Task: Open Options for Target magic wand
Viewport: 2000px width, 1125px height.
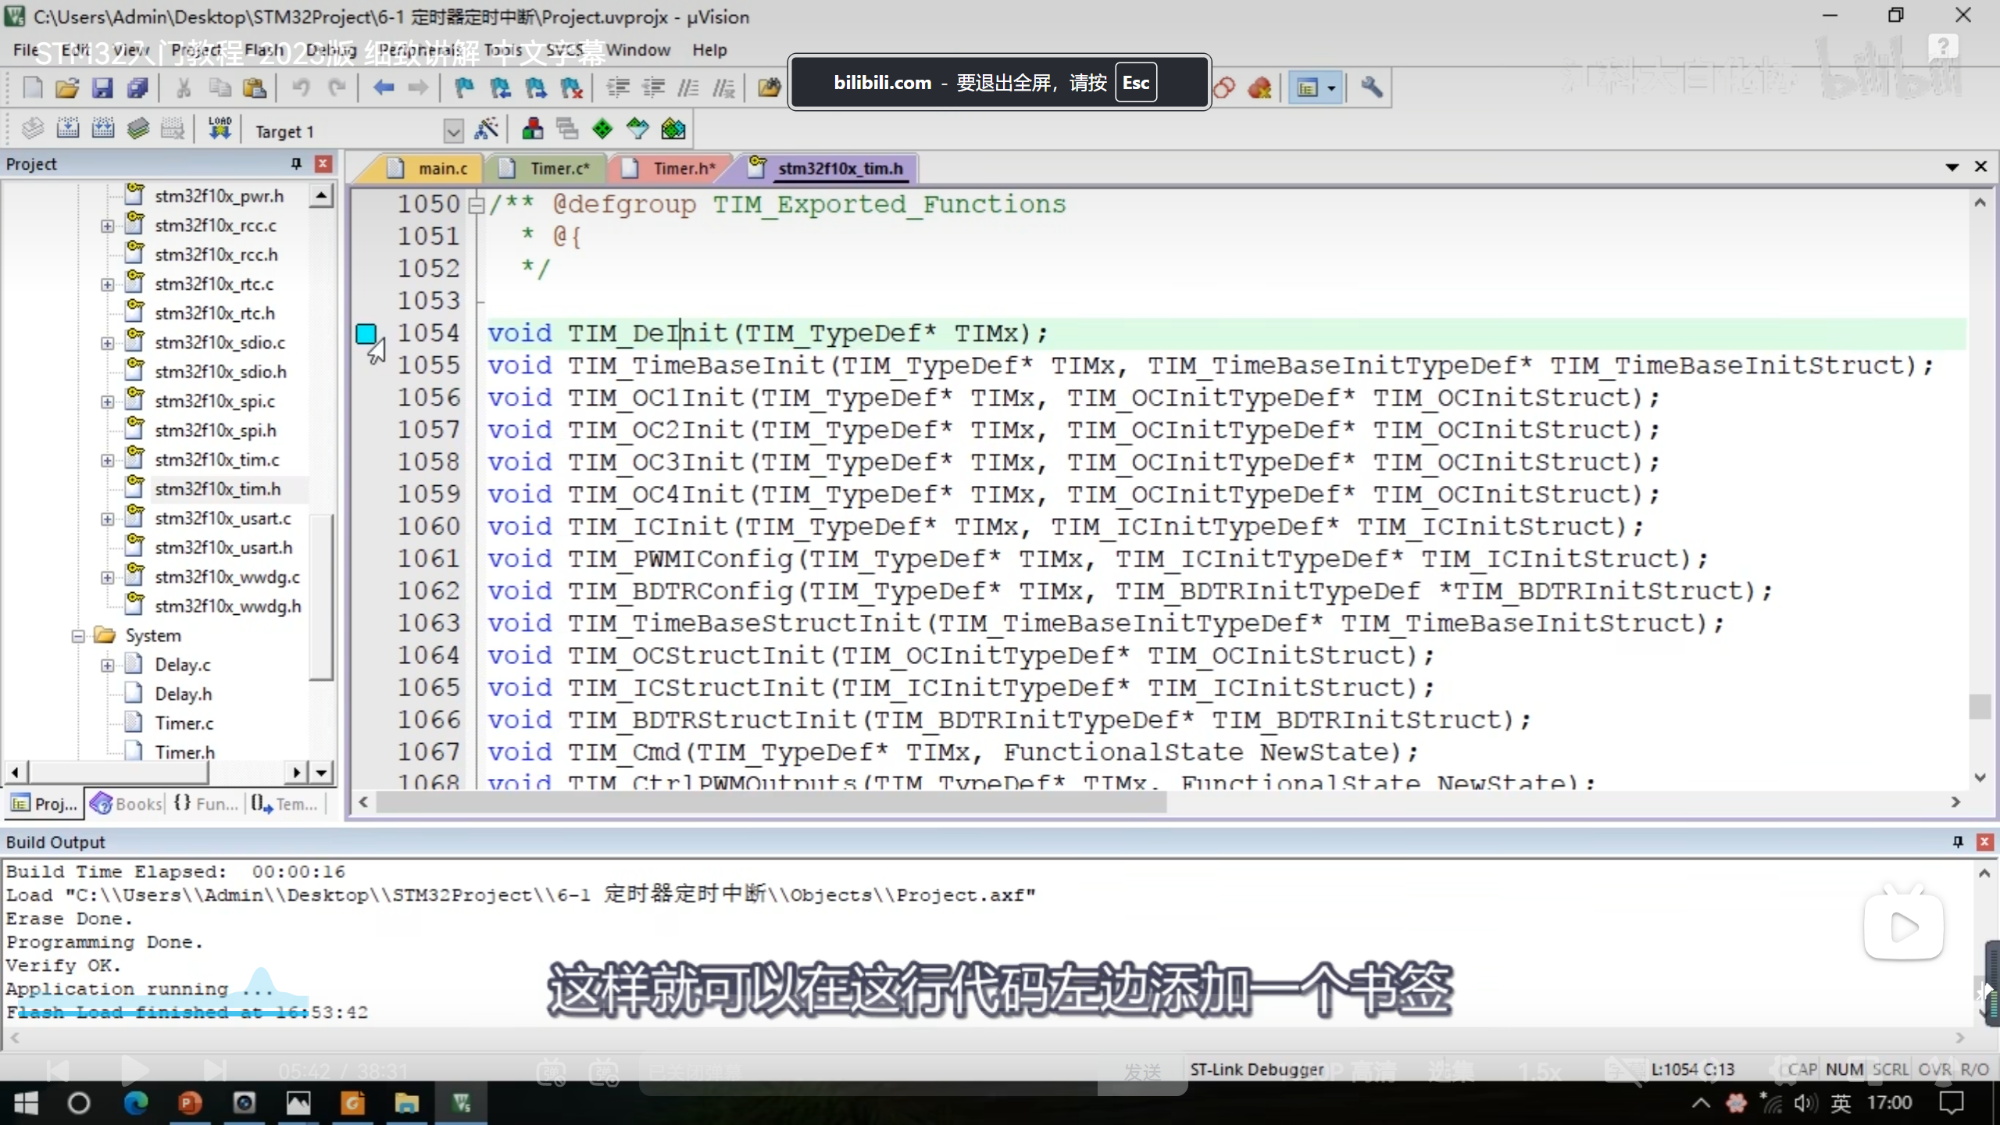Action: 486,129
